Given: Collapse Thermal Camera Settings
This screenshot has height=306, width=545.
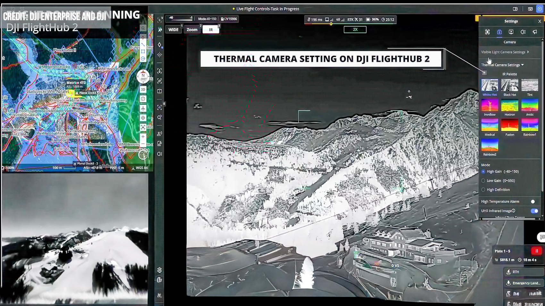Looking at the screenshot, I should pyautogui.click(x=503, y=64).
